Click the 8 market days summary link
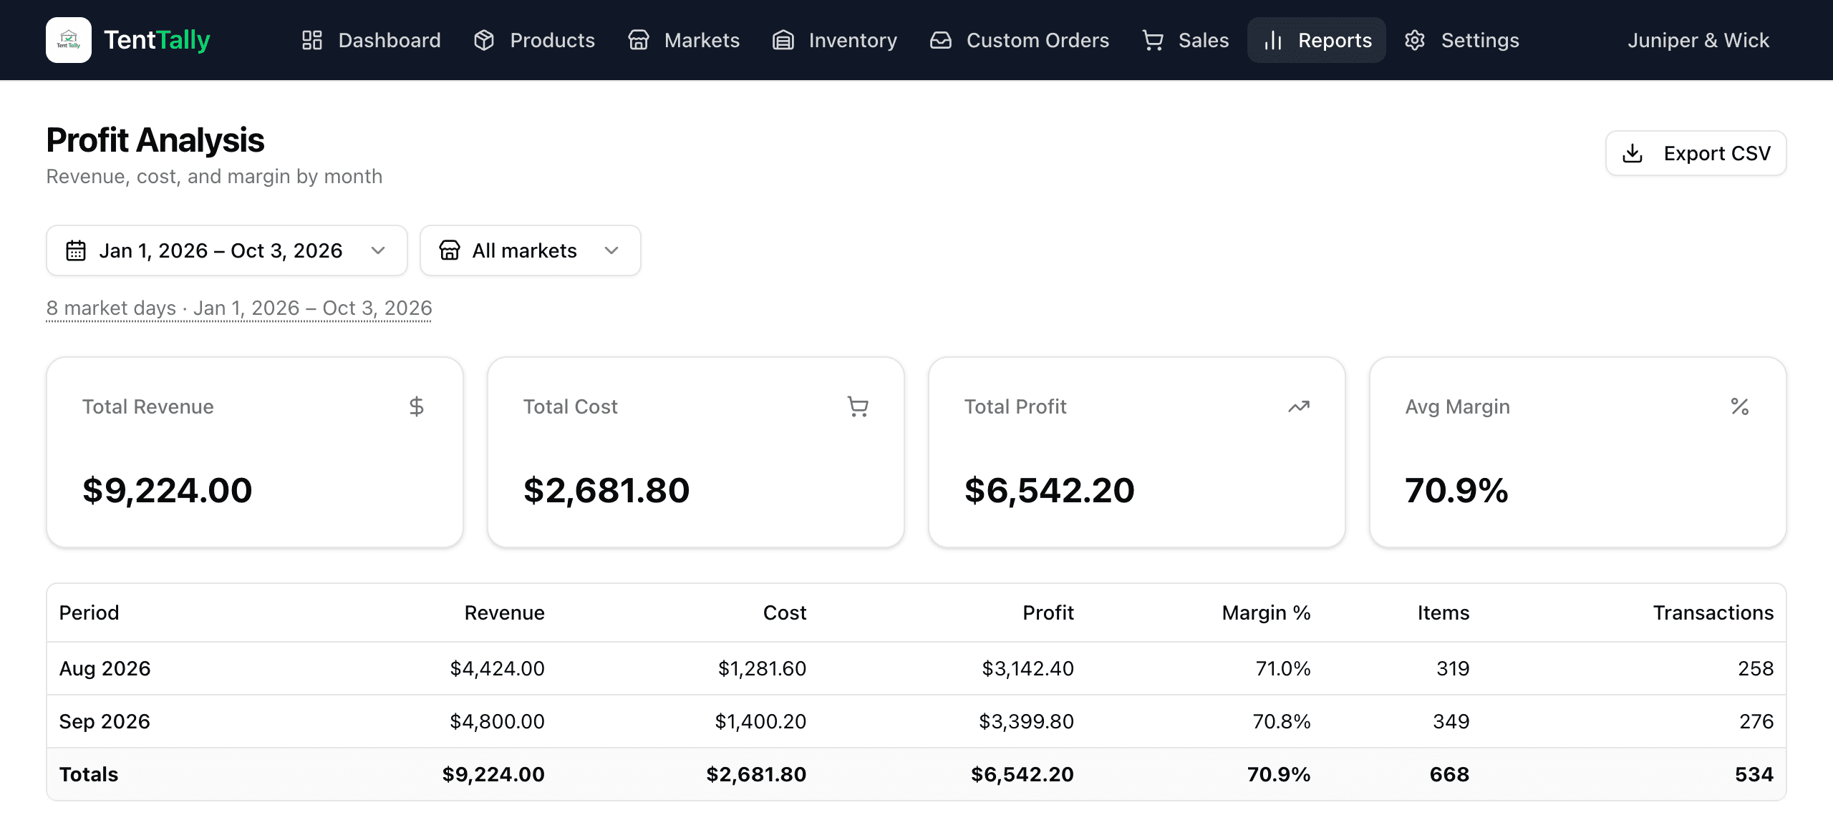 pyautogui.click(x=239, y=308)
